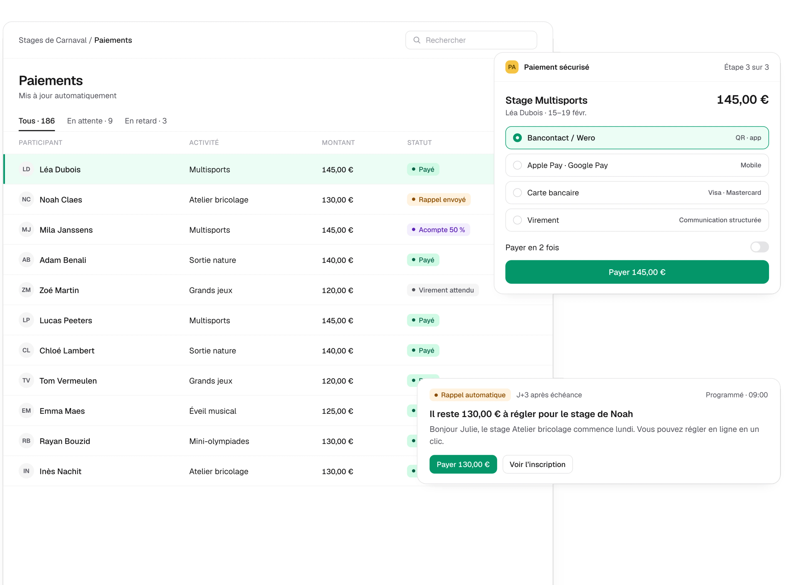Select the Bancontact / Wero payment option

click(637, 138)
